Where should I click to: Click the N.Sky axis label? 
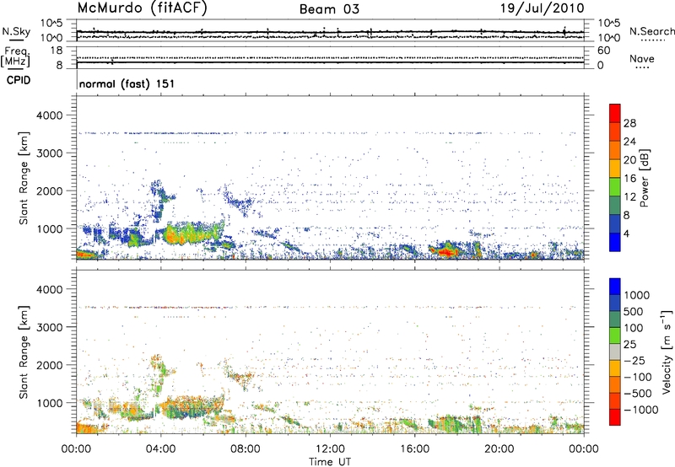click(x=16, y=31)
